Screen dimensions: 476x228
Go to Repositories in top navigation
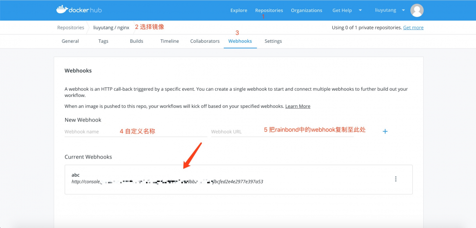269,10
